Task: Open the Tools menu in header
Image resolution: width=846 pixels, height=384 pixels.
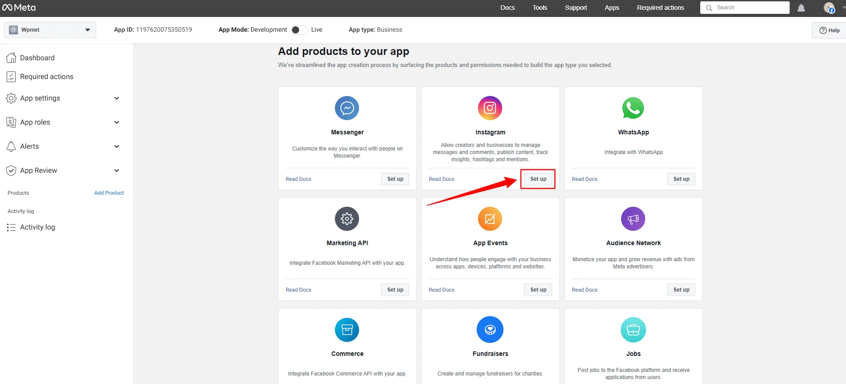Action: coord(540,8)
